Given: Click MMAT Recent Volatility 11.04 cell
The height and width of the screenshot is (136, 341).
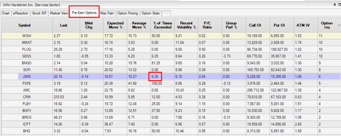Looking at the screenshot, I should coord(186,42).
